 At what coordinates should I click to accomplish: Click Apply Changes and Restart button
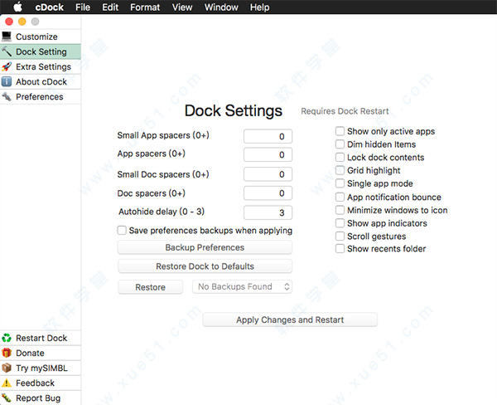click(290, 320)
